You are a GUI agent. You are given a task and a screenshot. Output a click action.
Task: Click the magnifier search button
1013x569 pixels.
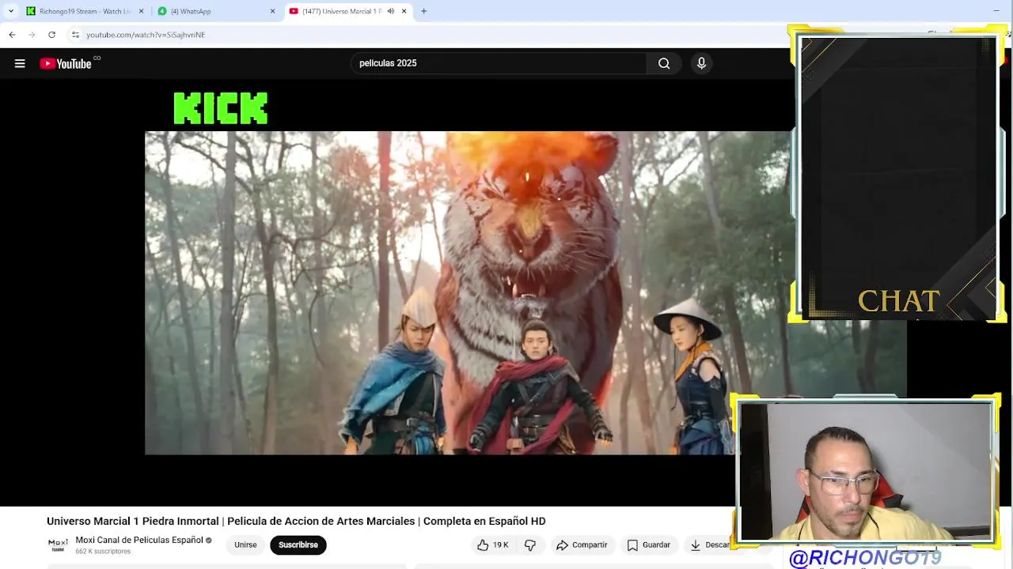coord(664,63)
